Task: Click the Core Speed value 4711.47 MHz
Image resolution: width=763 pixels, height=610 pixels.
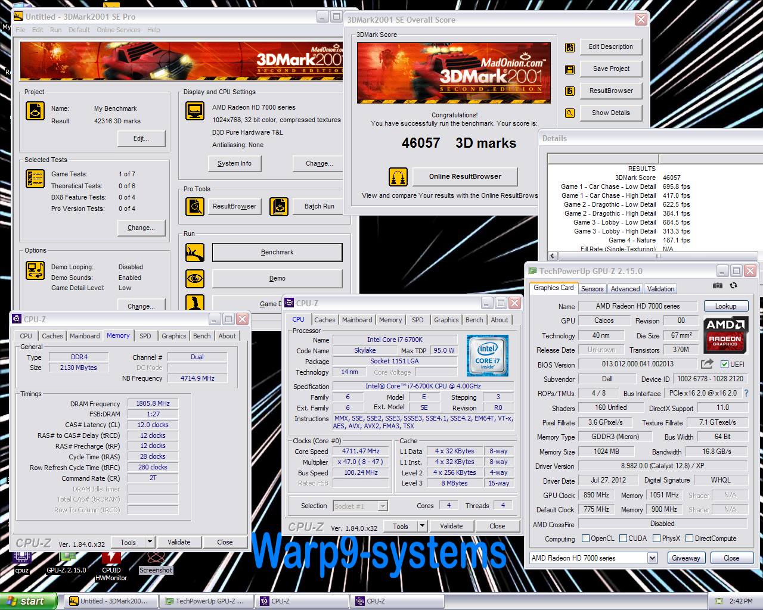Action: click(x=361, y=452)
